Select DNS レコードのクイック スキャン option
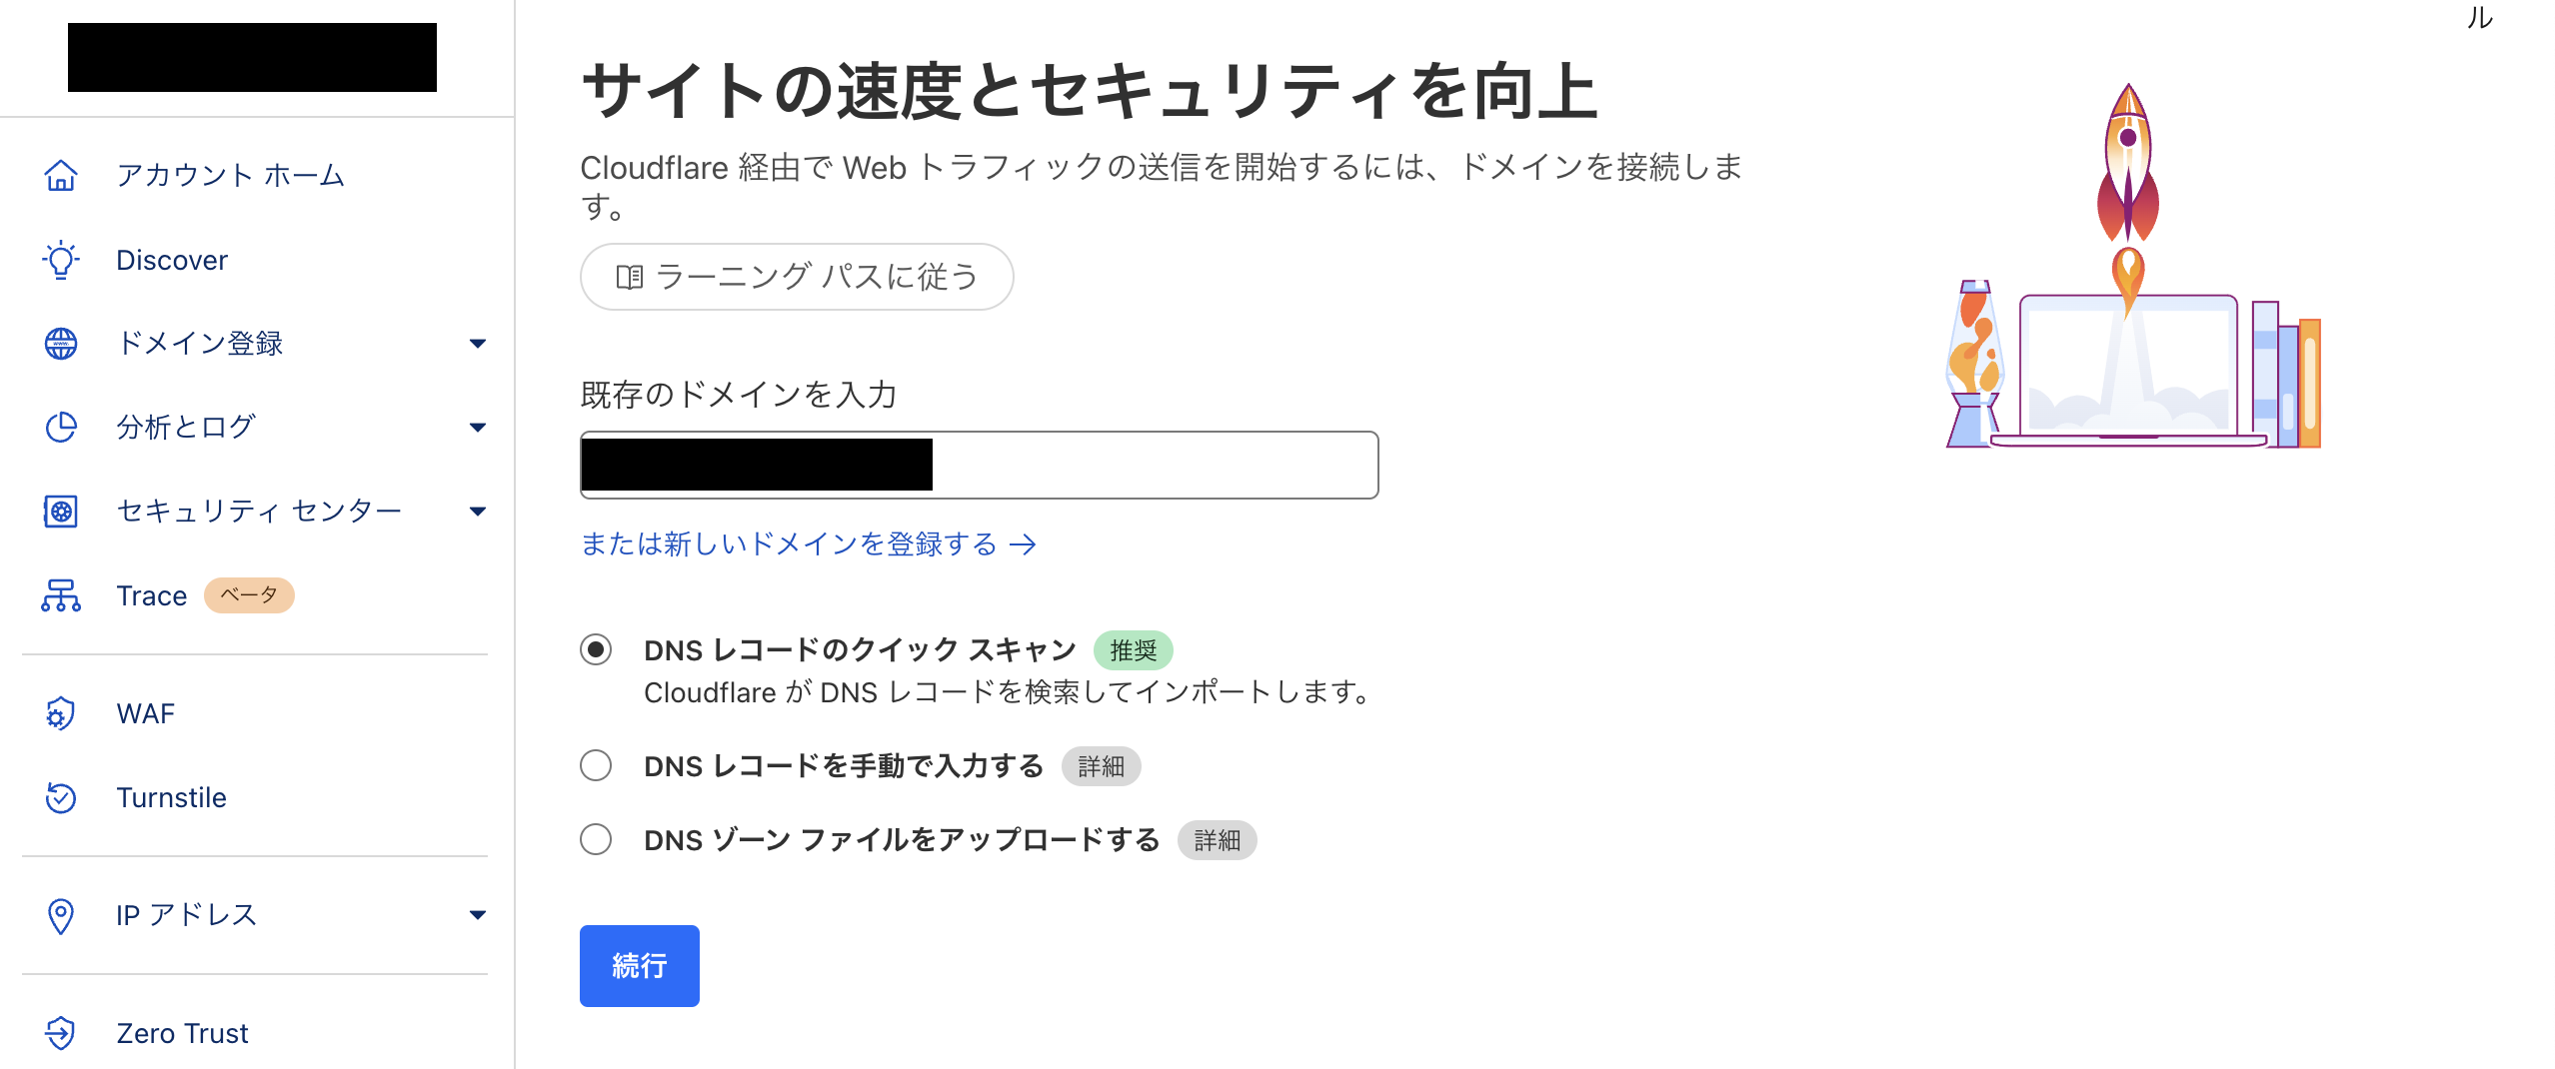2555x1069 pixels. [x=596, y=651]
